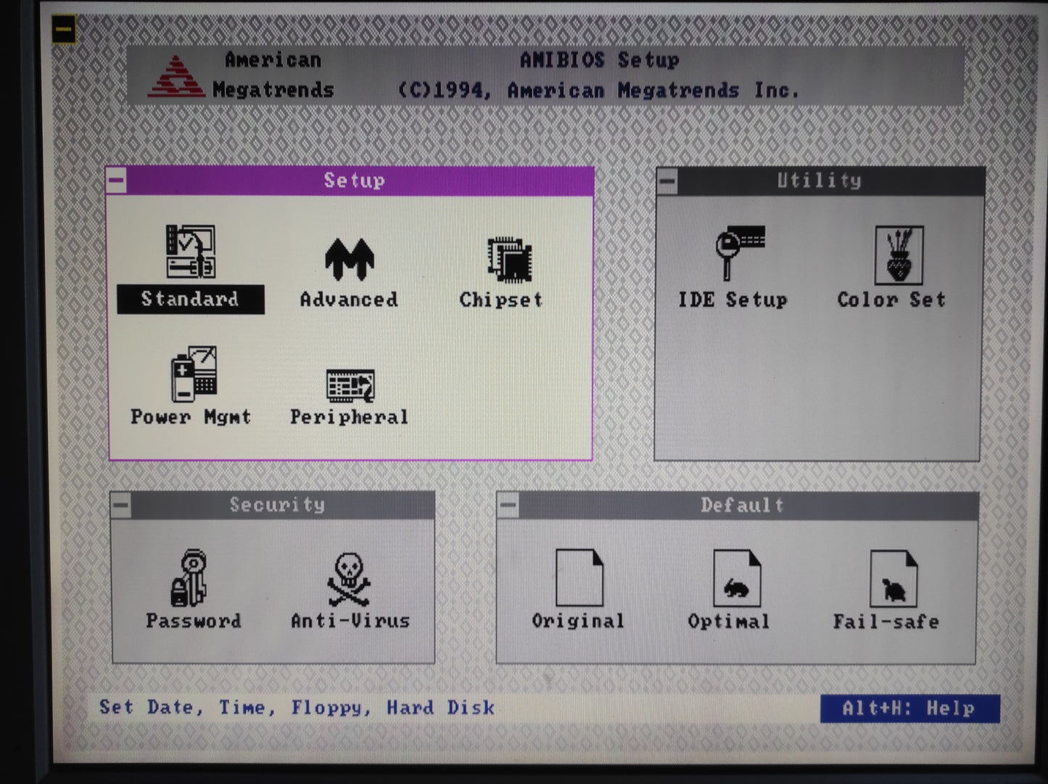Screen dimensions: 1048x784
Task: Open the Default window control menu box
Action: point(508,506)
